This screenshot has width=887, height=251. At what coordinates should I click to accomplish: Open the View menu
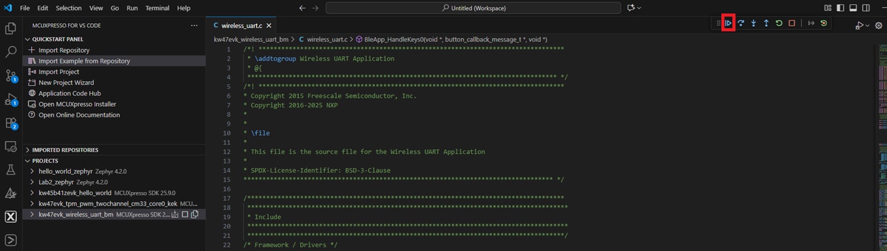(96, 8)
